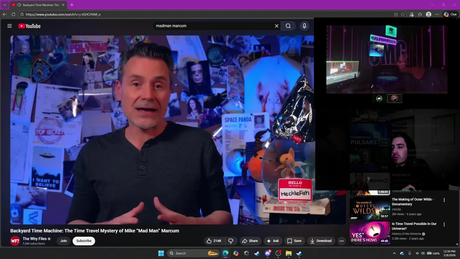Join The Why Files channel membership
Viewport: 460px width, 259px height.
(x=64, y=241)
